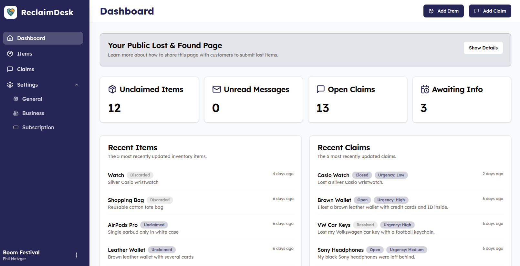Click the Recent Items heading

133,148
